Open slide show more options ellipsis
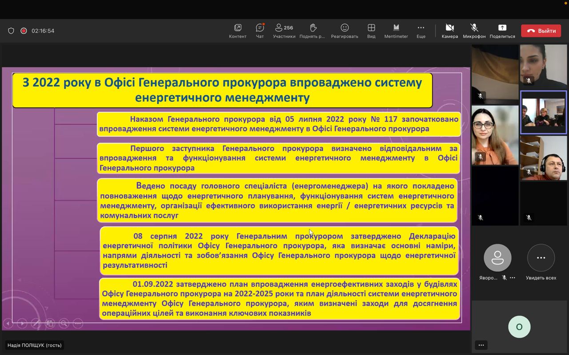The height and width of the screenshot is (355, 569). click(x=78, y=323)
